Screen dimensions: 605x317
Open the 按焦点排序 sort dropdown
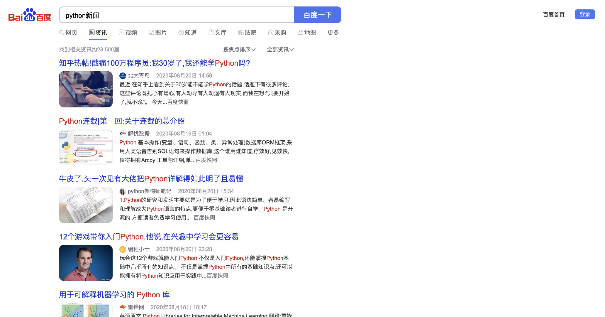(239, 50)
